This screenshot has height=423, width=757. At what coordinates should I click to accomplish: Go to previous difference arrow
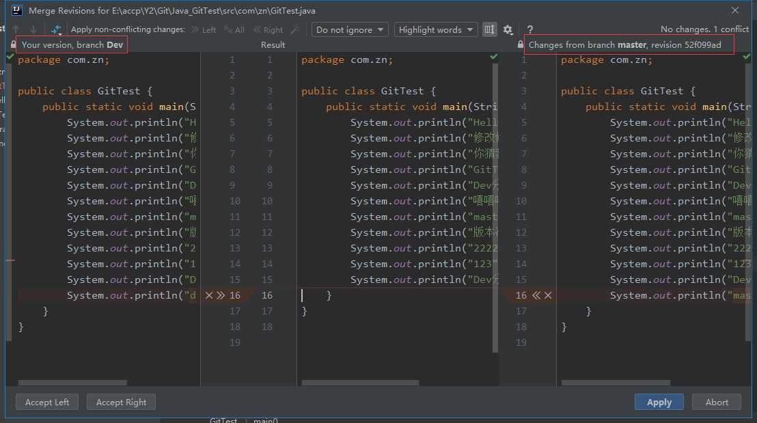(16, 29)
